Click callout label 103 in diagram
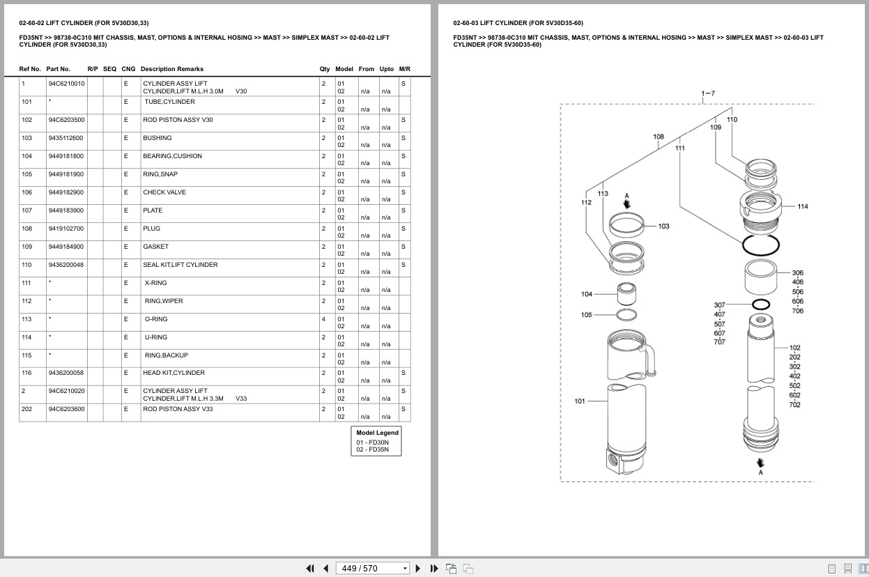 click(x=663, y=226)
